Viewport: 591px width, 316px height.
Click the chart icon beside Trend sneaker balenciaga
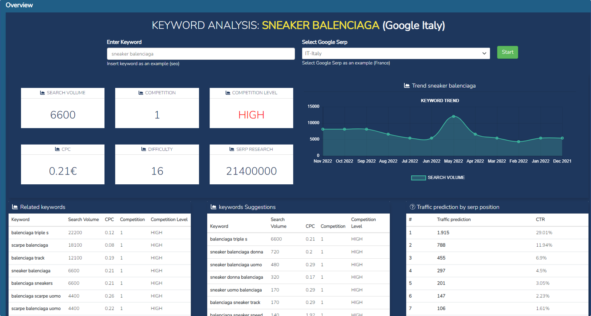click(x=407, y=86)
